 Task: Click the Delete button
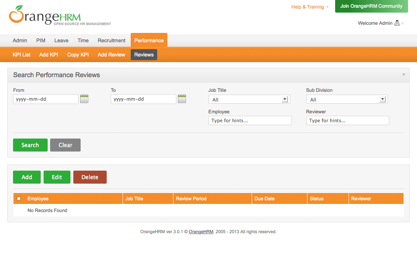tap(90, 177)
